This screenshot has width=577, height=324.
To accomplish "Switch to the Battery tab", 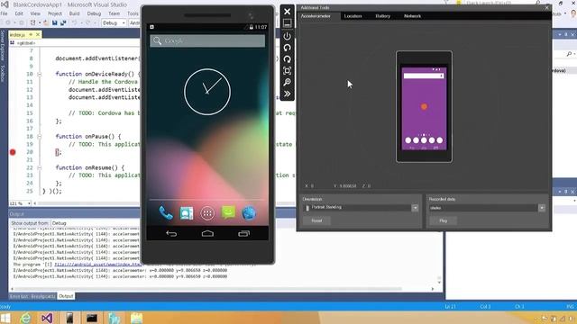I will click(382, 16).
